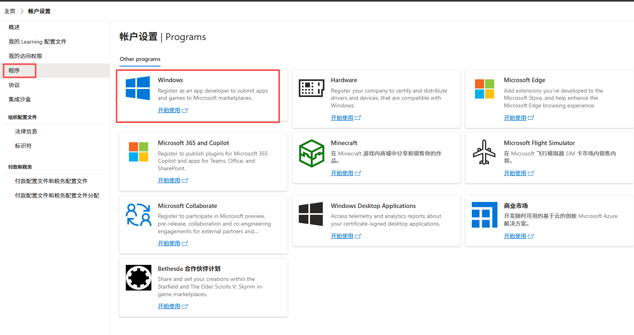The image size is (634, 335).
Task: Open 付款配置文件和税务配置文件分配 in sidebar
Action: [57, 196]
